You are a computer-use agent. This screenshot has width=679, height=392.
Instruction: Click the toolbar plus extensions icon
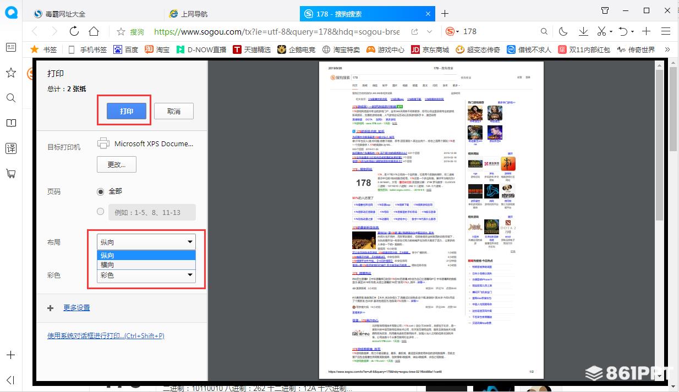coord(647,31)
